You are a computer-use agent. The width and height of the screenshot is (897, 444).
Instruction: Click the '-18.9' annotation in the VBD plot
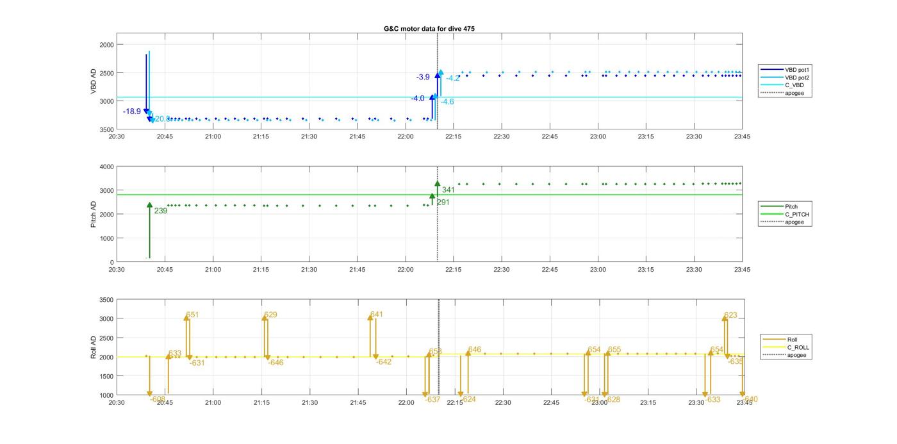pos(132,111)
